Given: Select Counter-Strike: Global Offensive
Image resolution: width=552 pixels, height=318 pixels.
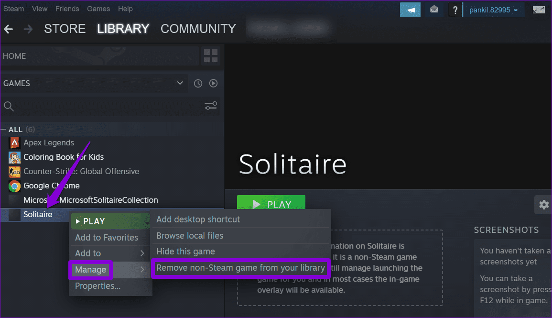Looking at the screenshot, I should pos(81,172).
